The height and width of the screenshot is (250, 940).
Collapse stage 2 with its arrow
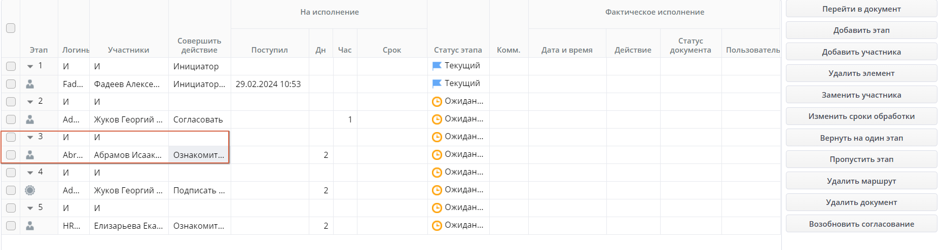pos(30,102)
